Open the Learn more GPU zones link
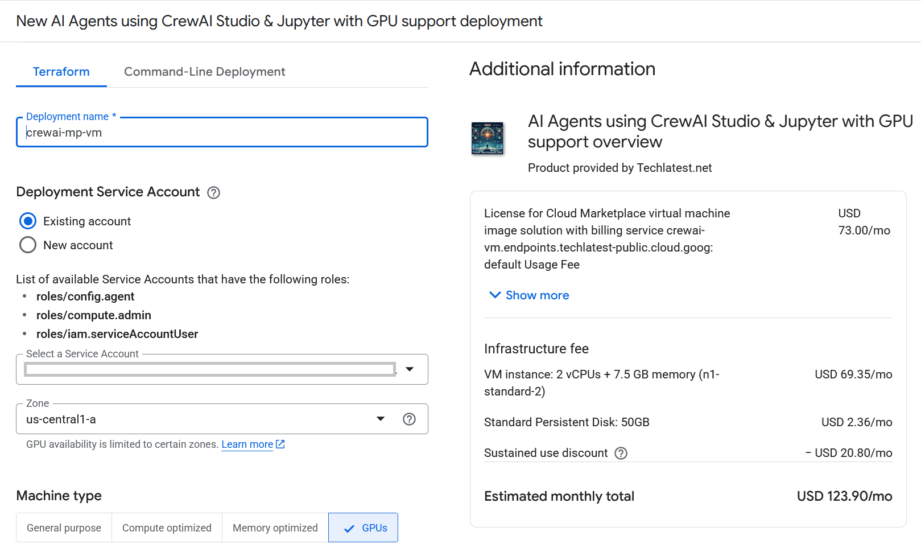 (x=247, y=444)
